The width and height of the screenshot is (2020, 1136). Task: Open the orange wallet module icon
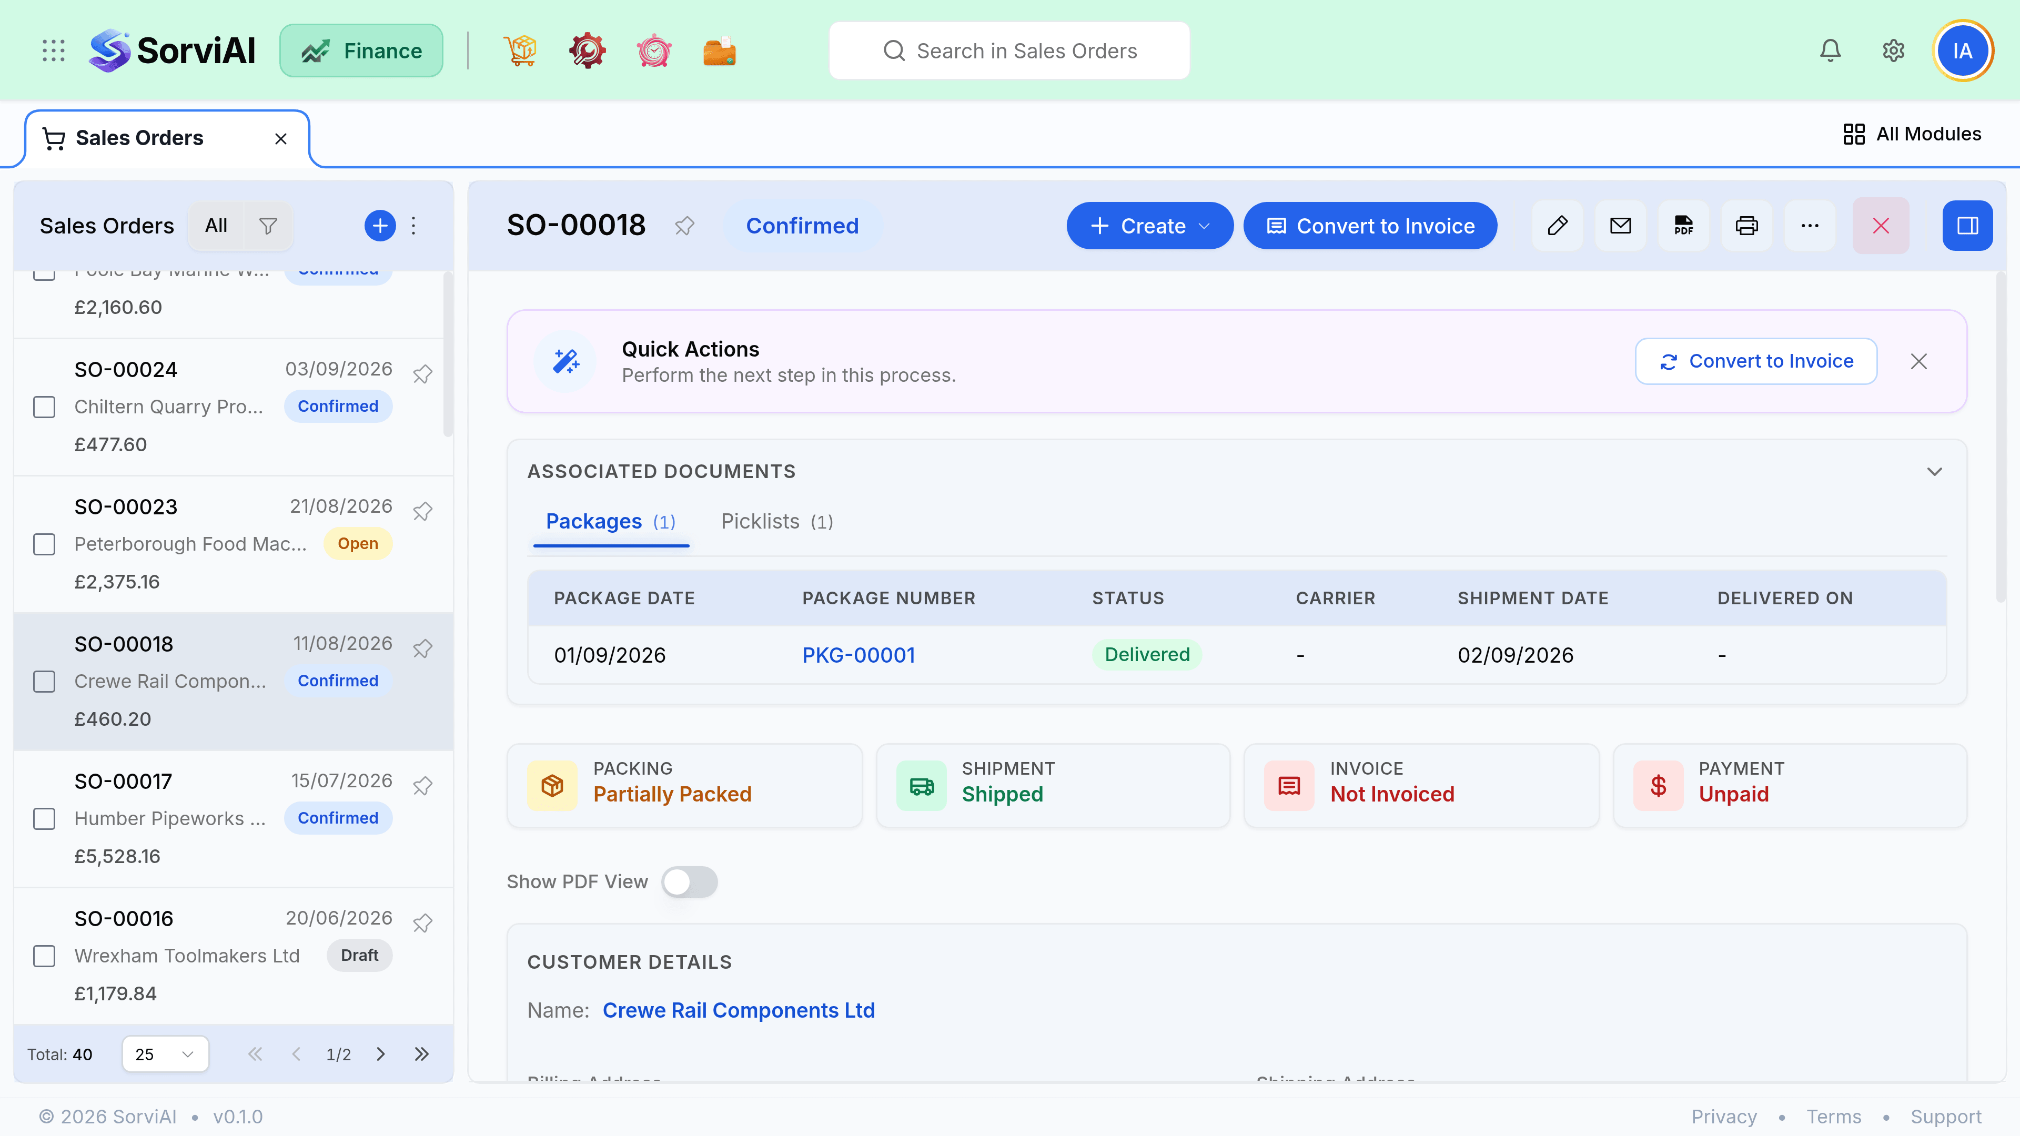719,51
